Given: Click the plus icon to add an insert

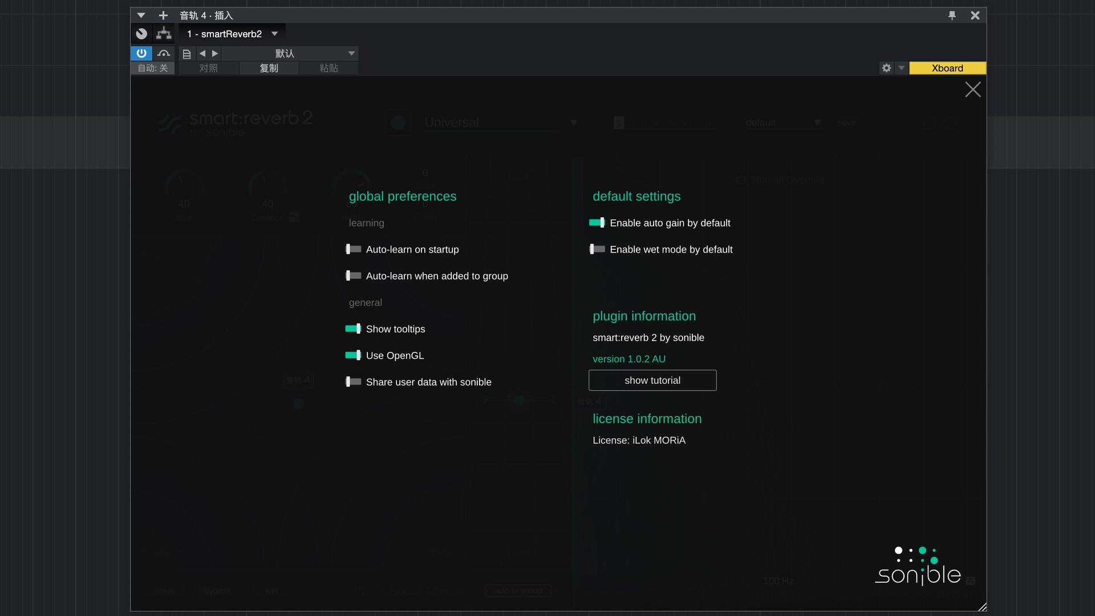Looking at the screenshot, I should [163, 15].
